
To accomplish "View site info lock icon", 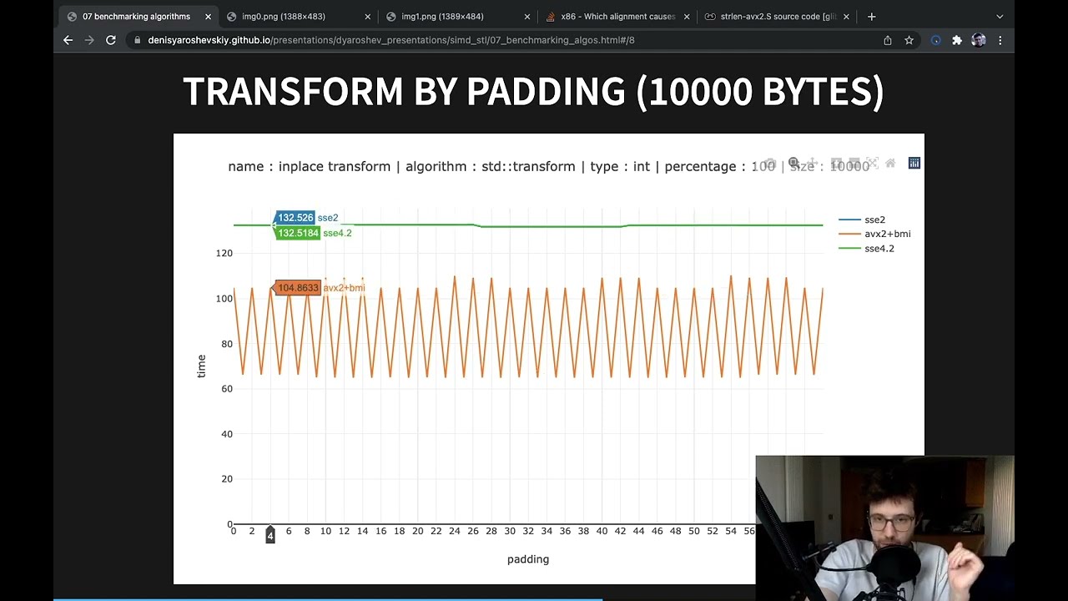I will (136, 40).
